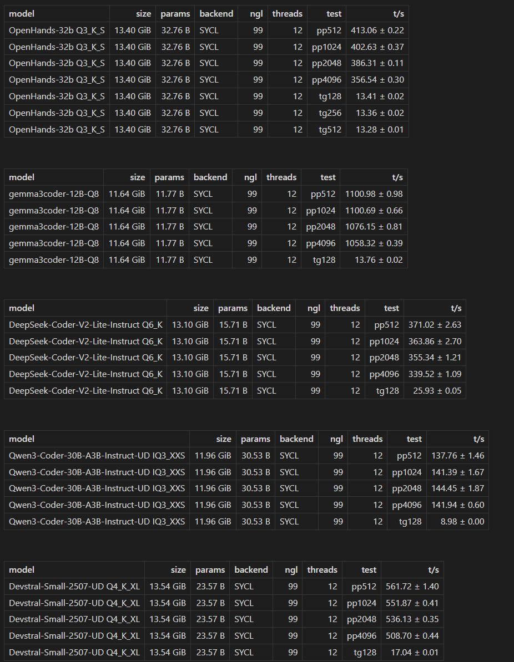The image size is (514, 662).
Task: Select pp4096 in the Devstral-Small table
Action: (x=361, y=636)
